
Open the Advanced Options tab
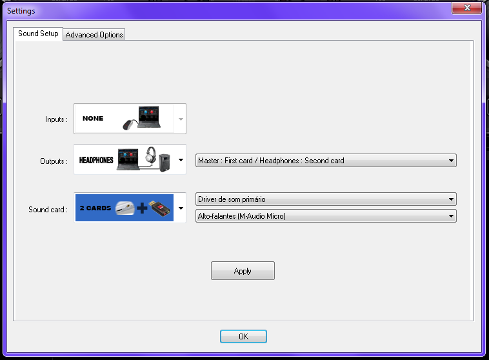coord(94,35)
